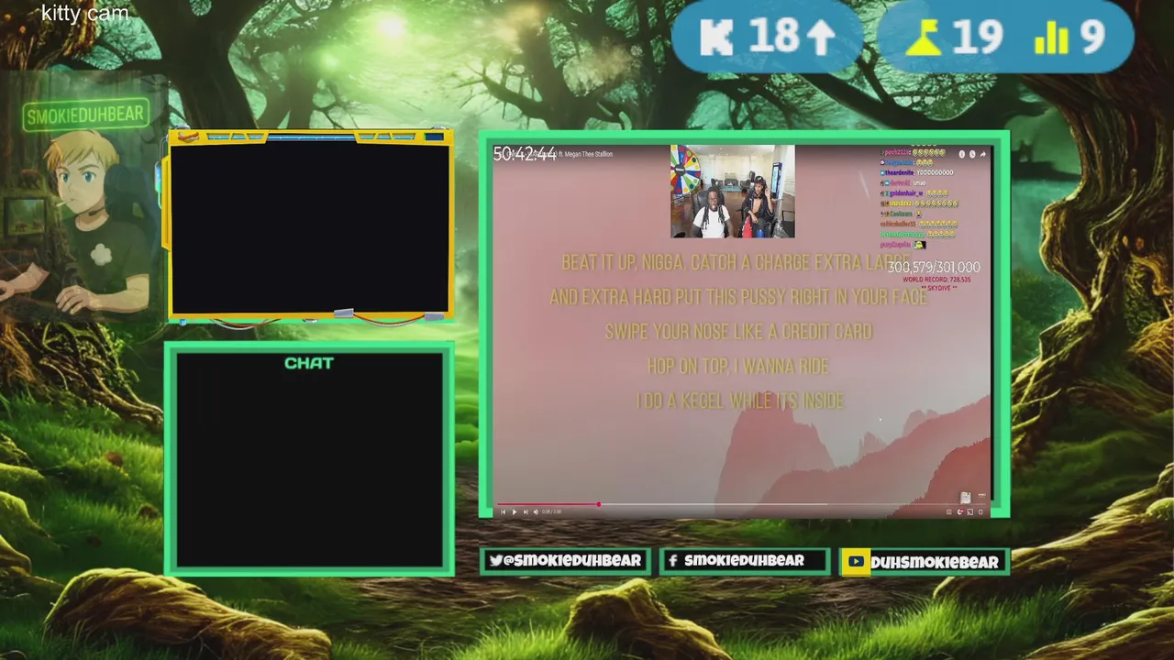
Task: Click the K 18 counter badge
Action: tap(768, 37)
